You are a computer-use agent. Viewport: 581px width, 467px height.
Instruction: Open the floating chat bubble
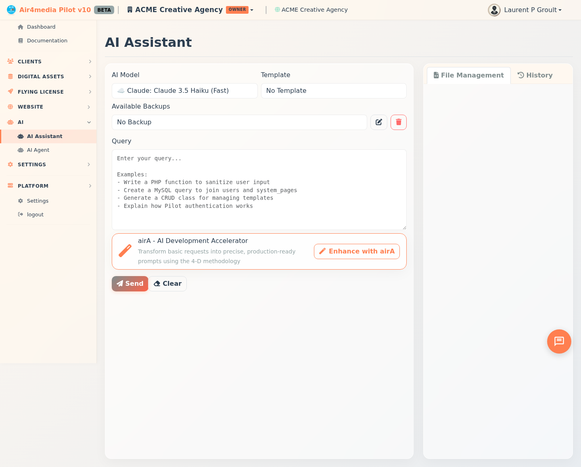pos(559,341)
